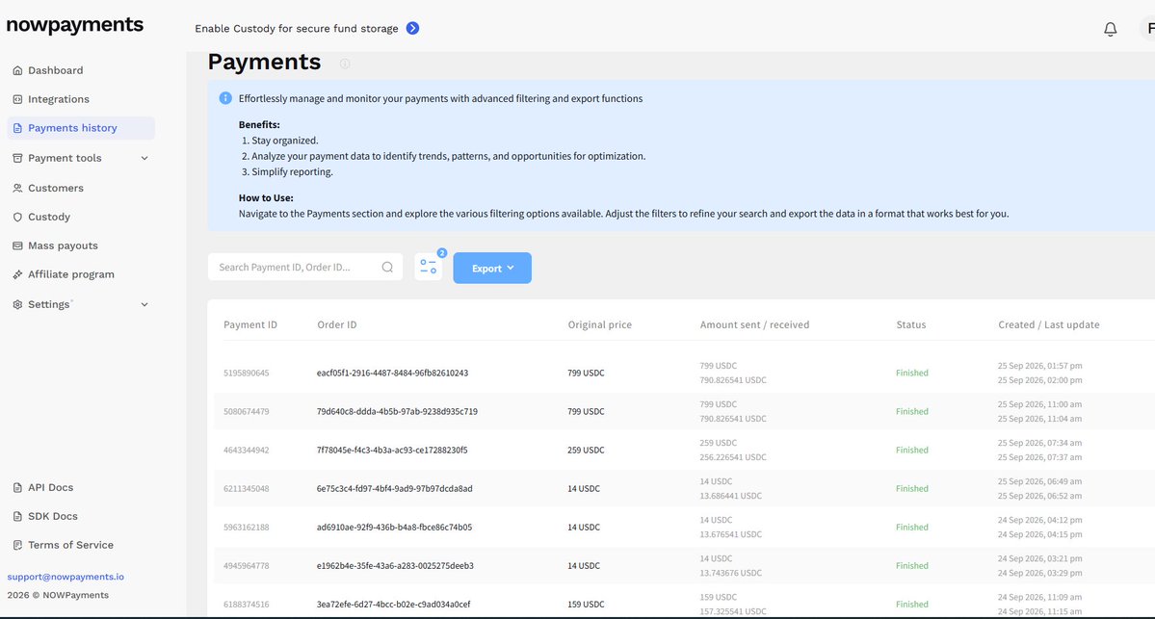Click order ID 6e75c3c4-fd97-4bf4-9ad9-97b97dcda8ad
The width and height of the screenshot is (1155, 619).
click(x=395, y=489)
